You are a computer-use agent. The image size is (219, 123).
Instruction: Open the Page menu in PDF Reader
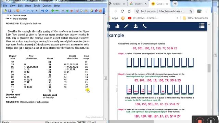click(x=28, y=5)
